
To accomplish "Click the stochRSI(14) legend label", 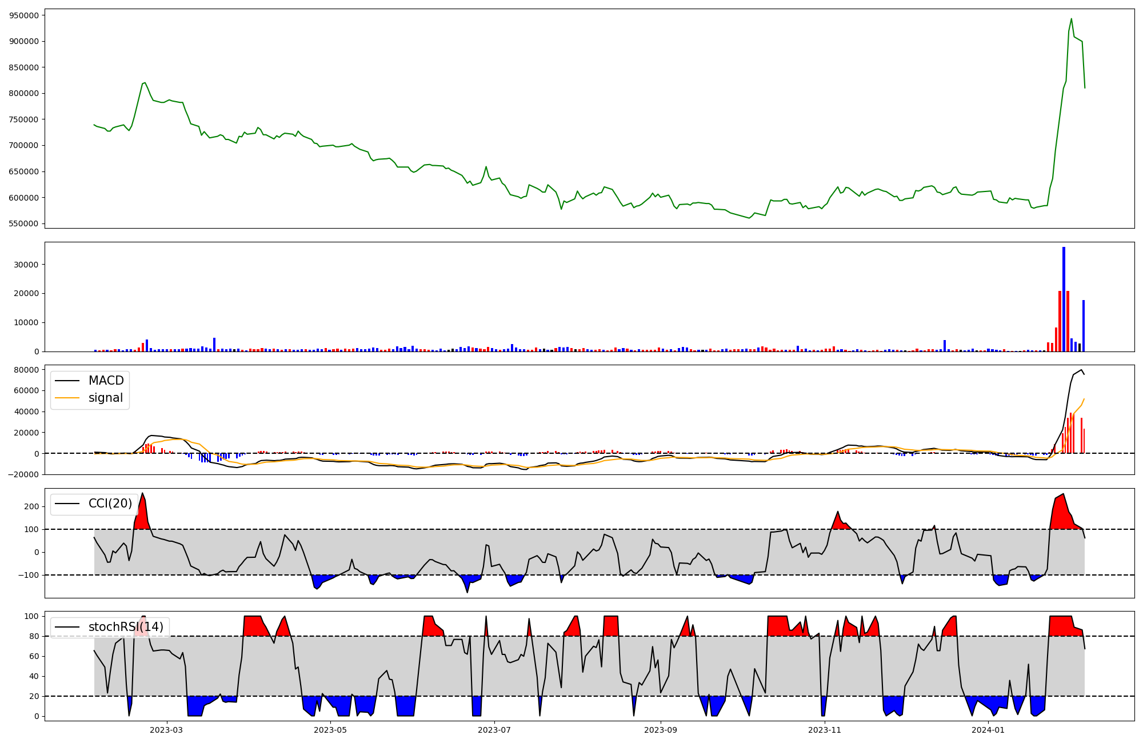I will (x=126, y=627).
